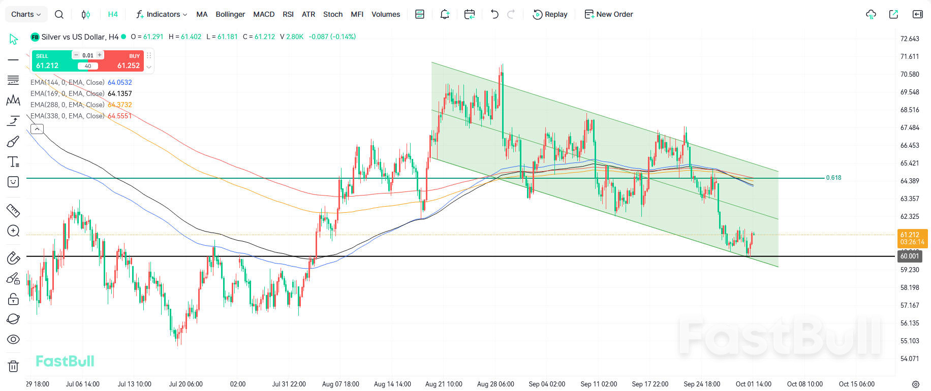Select the EMA(144) indicator legend
Screen dimensions: 931x391
click(x=81, y=82)
